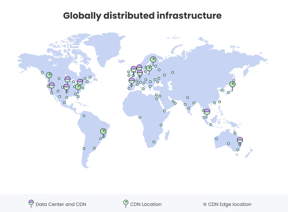Click the "Globally distributed infrastructure" heading

(x=142, y=15)
